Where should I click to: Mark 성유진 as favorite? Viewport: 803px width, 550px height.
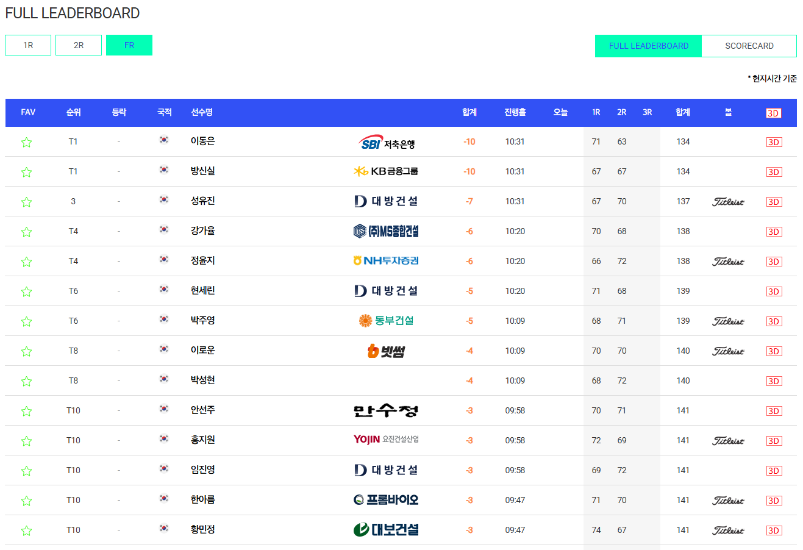pos(26,202)
